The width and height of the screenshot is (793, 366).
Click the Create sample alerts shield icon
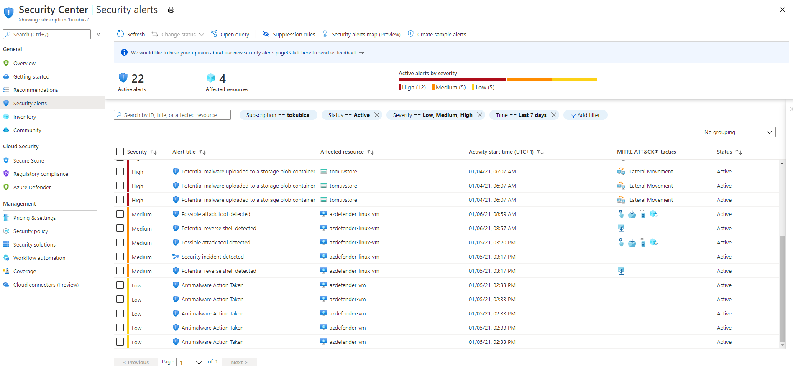[411, 34]
